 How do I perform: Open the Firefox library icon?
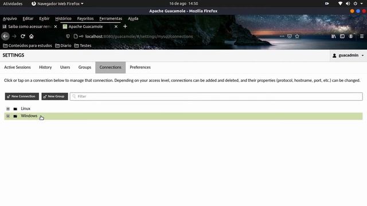(334, 36)
